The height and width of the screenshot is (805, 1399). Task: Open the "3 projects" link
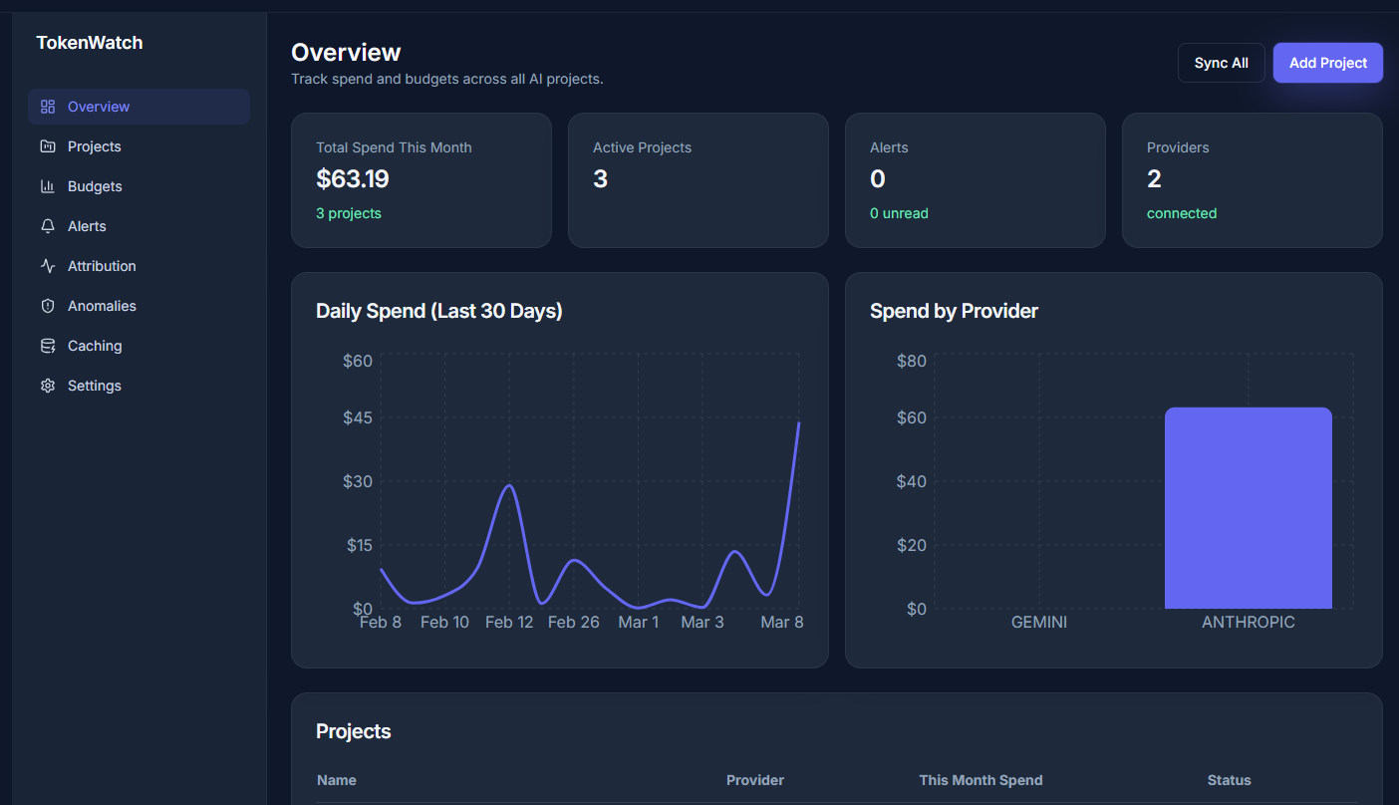tap(348, 212)
